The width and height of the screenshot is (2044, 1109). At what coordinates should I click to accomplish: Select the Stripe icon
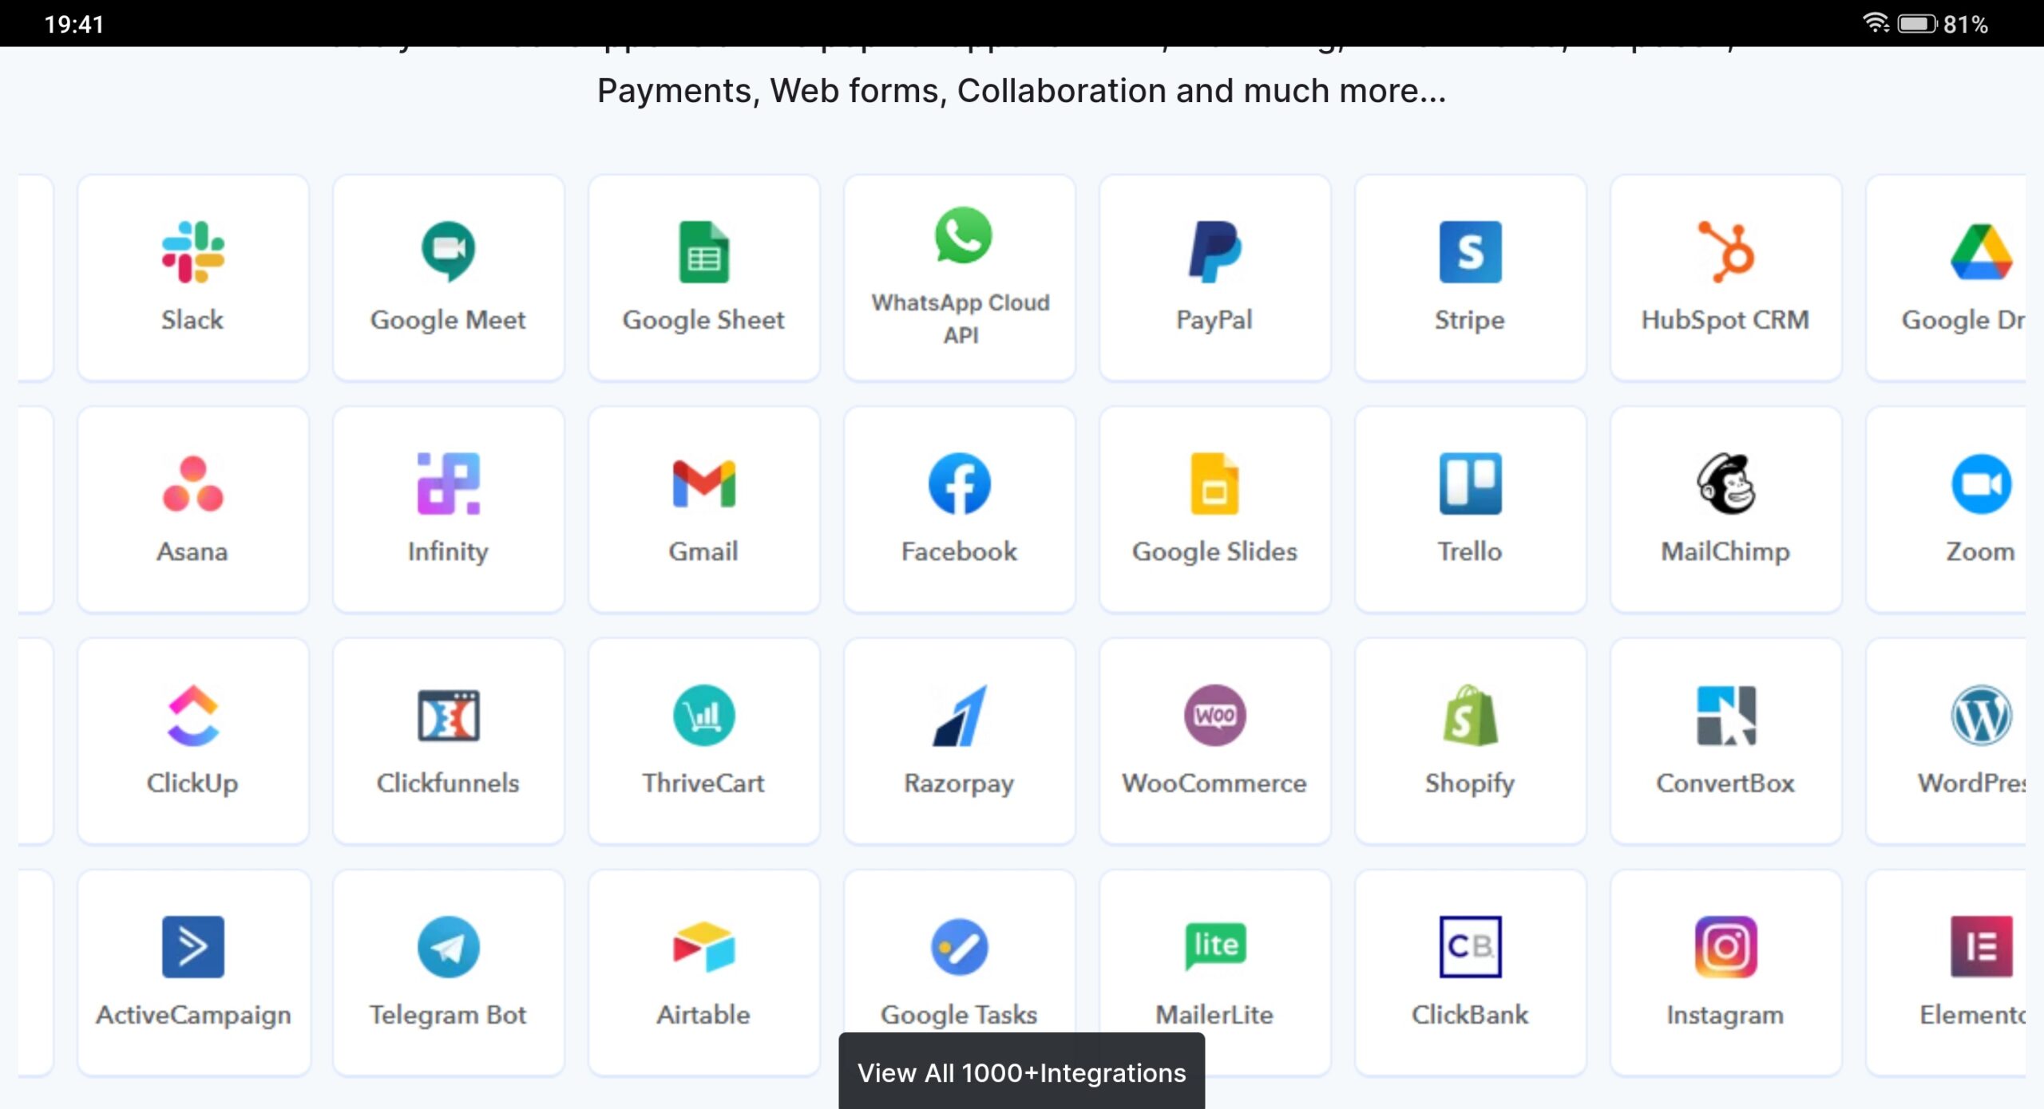1470,252
